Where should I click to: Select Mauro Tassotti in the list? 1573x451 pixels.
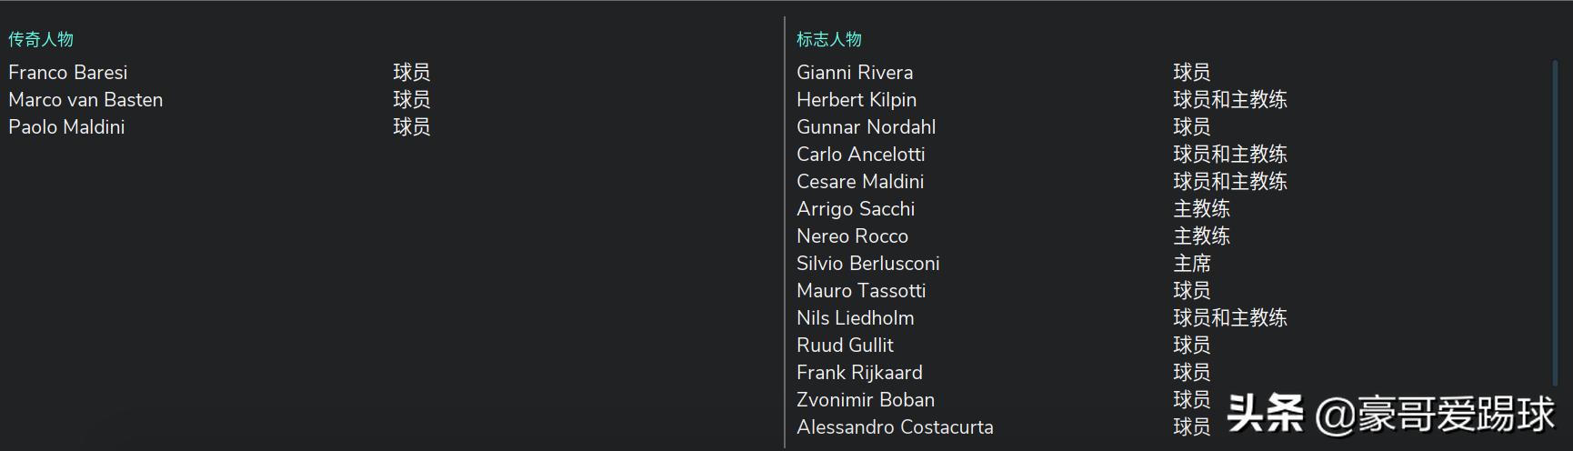[x=861, y=291]
